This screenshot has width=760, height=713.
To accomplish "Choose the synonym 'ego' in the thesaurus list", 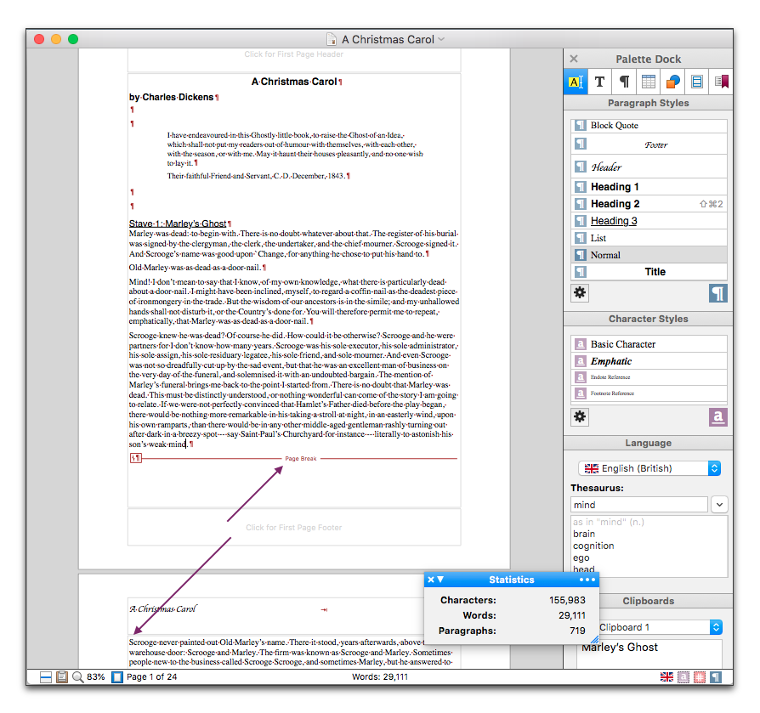I will (581, 558).
